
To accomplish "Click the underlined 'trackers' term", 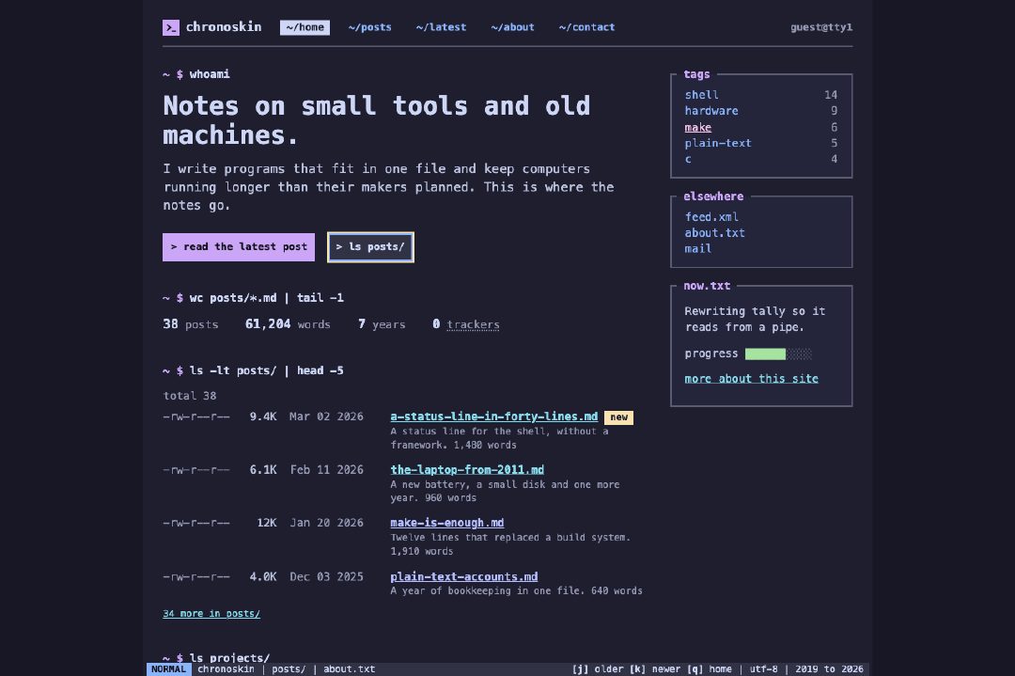I will coord(473,324).
